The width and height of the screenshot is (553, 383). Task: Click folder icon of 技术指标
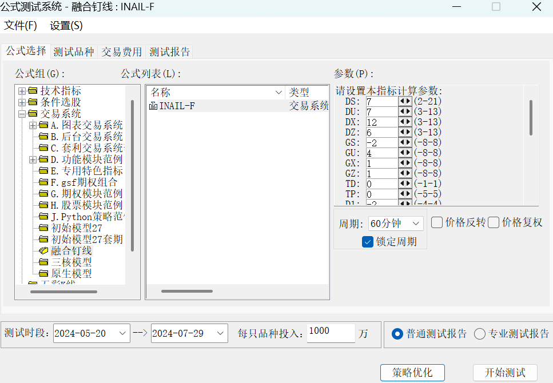(x=33, y=91)
